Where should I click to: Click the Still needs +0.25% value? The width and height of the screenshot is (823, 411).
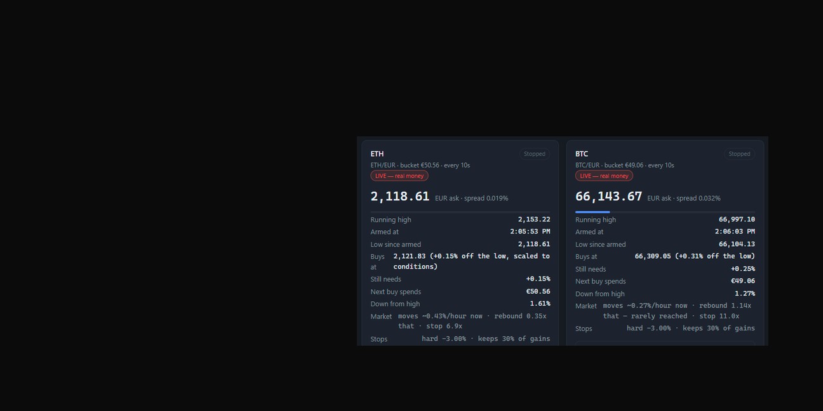(x=743, y=269)
